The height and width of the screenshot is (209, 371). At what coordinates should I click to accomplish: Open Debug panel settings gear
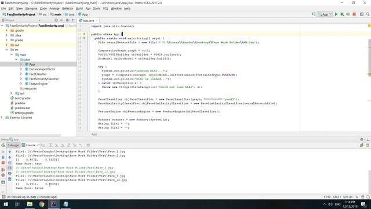tap(362, 139)
